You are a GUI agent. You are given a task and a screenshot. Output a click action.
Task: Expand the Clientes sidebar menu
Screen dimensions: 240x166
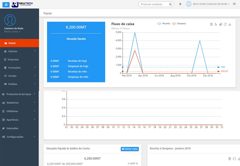pyautogui.click(x=19, y=51)
